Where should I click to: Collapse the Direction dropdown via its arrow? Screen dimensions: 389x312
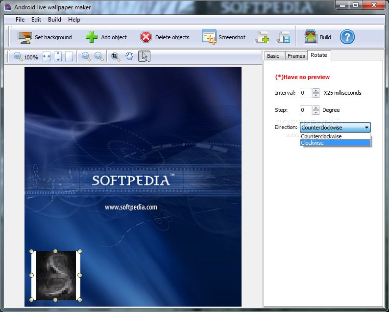366,128
